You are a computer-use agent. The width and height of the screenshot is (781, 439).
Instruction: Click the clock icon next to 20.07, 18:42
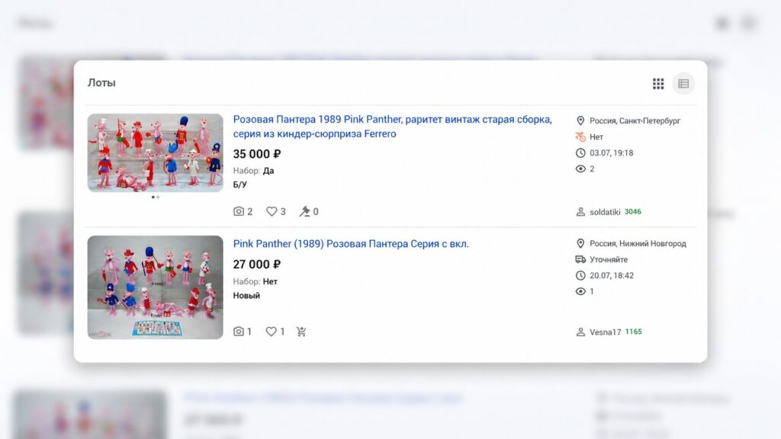click(x=580, y=275)
